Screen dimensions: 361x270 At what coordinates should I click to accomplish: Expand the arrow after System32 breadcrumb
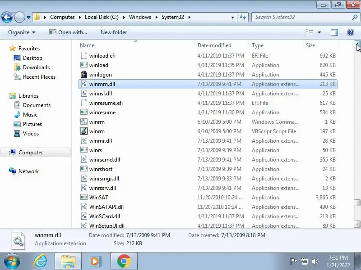pos(189,17)
